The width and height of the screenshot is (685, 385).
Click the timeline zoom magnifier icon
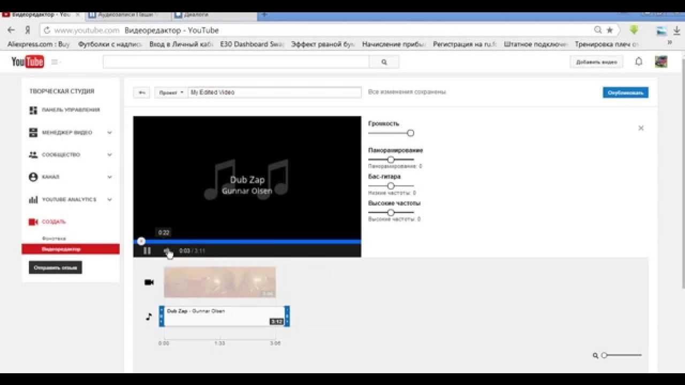[x=595, y=356]
